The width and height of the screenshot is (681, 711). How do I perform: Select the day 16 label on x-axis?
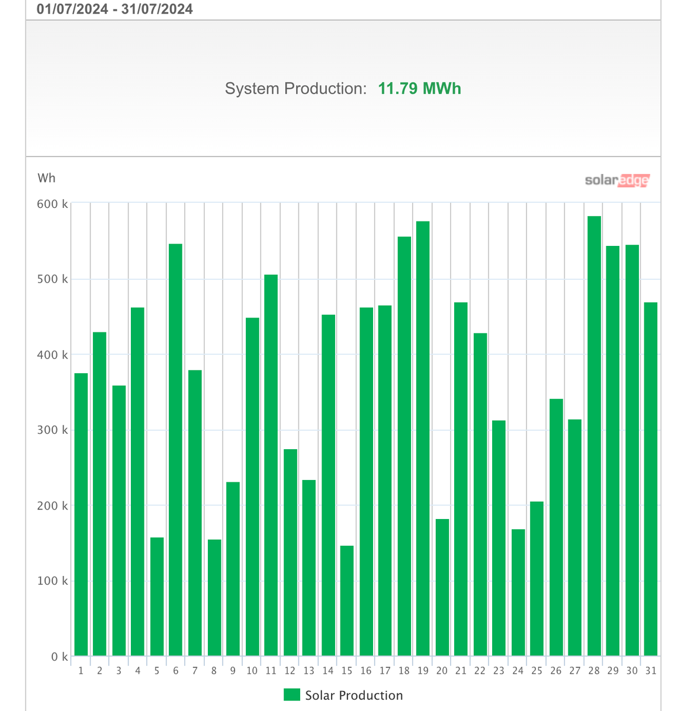tap(365, 671)
